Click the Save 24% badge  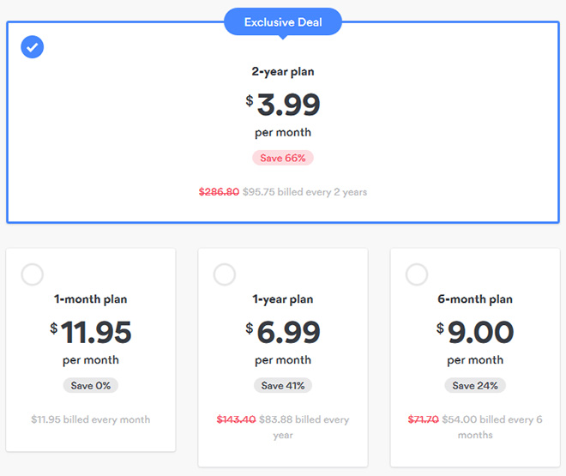coord(475,385)
